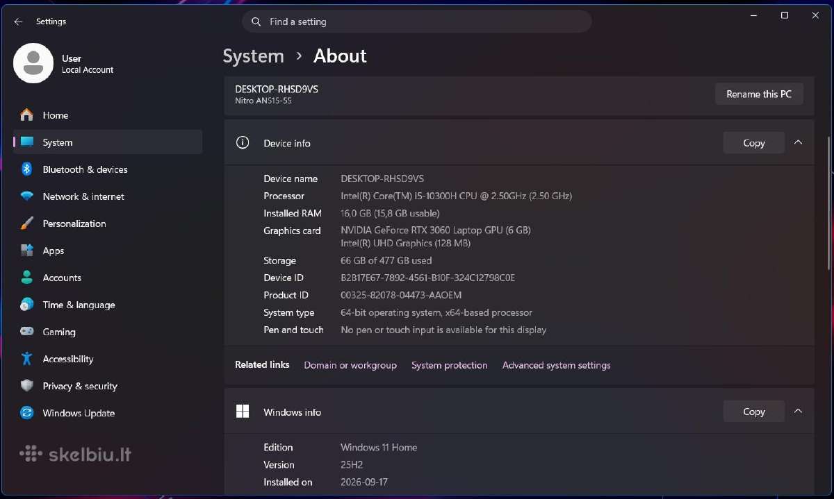
Task: Open Advanced system settings link
Action: point(557,365)
